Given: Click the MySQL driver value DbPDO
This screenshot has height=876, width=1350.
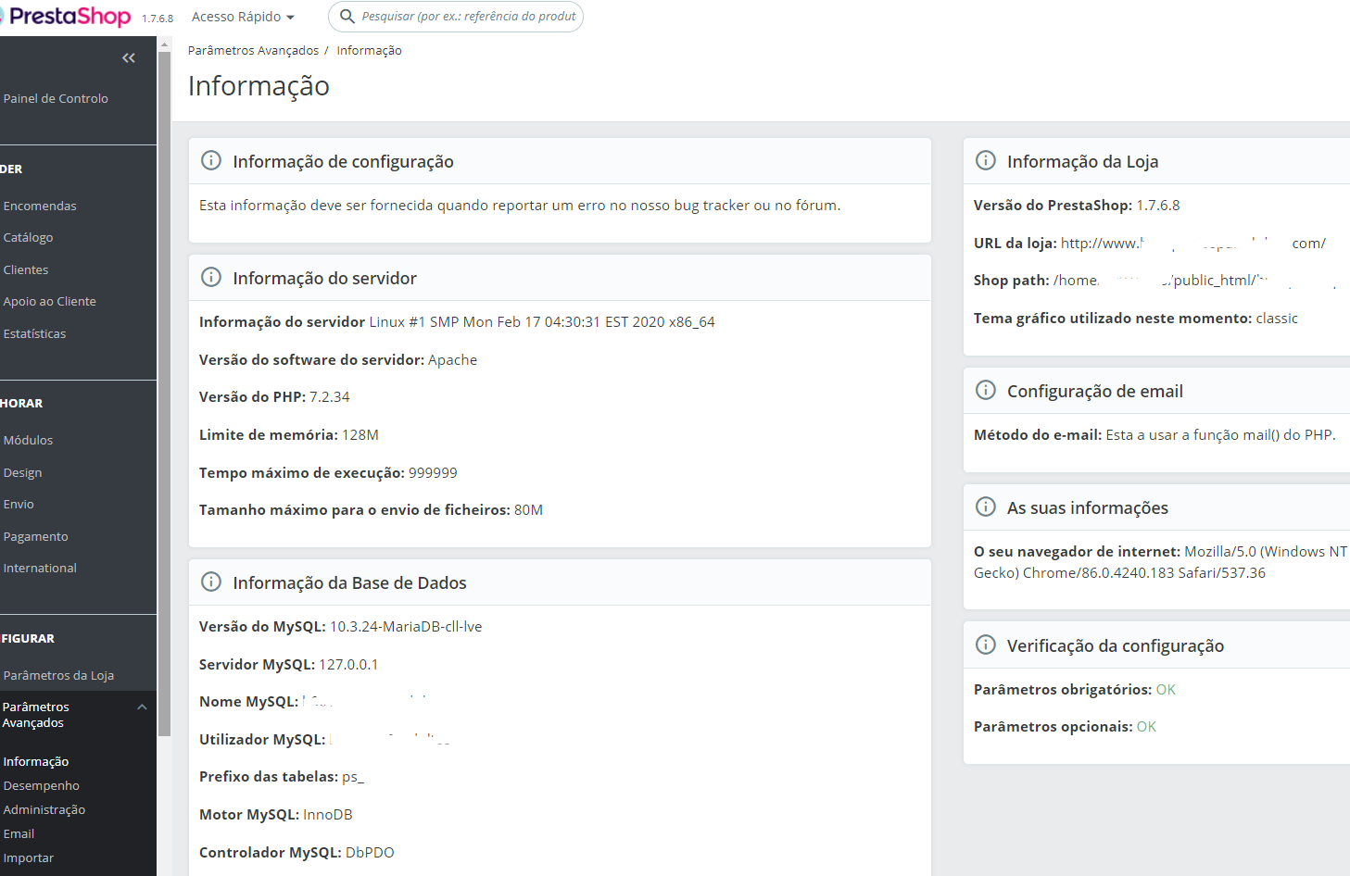Looking at the screenshot, I should point(370,852).
